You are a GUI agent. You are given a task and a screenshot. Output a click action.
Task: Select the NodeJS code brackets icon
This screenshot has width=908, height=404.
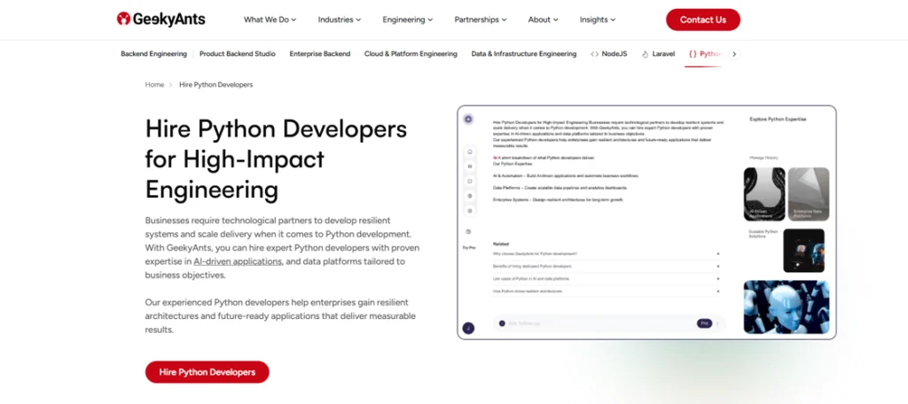[594, 54]
